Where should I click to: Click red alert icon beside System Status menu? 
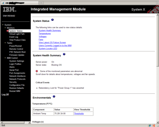click(x=7, y=31)
